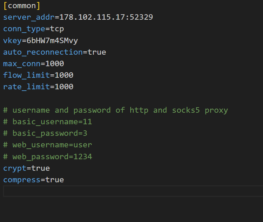This screenshot has height=222, width=263.
Task: Place cursor on the server_addr key
Action: pos(29,17)
